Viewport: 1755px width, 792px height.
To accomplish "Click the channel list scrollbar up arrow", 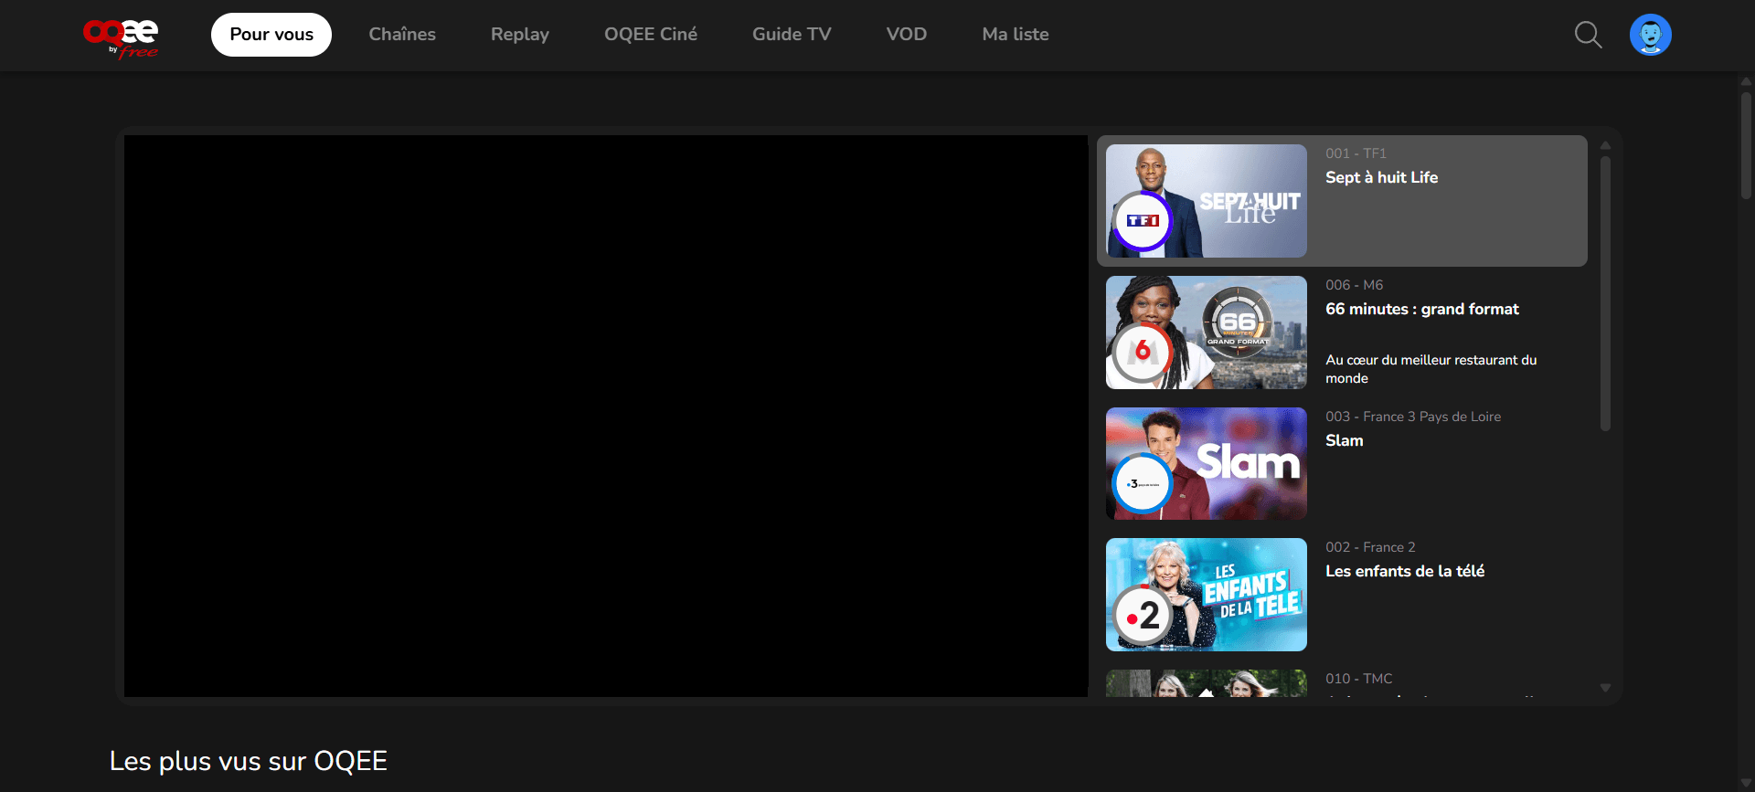I will click(1605, 145).
